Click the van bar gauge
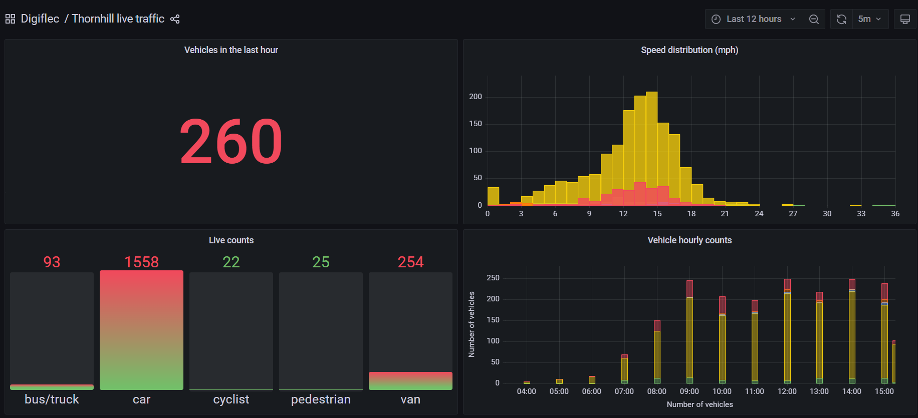Viewport: 918px width, 418px height. 410,381
